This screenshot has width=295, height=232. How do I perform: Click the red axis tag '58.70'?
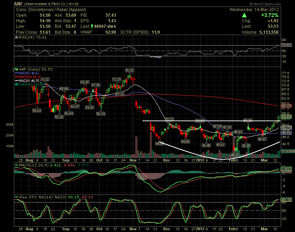tap(286, 106)
